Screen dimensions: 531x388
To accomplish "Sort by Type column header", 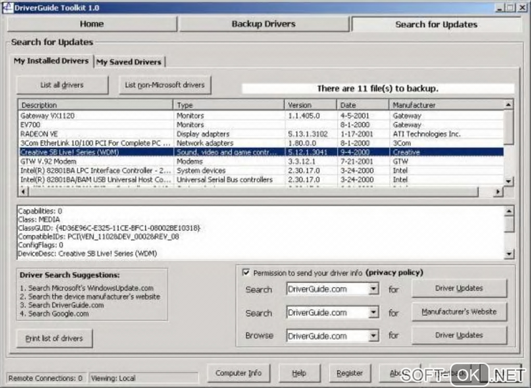I will (x=229, y=105).
